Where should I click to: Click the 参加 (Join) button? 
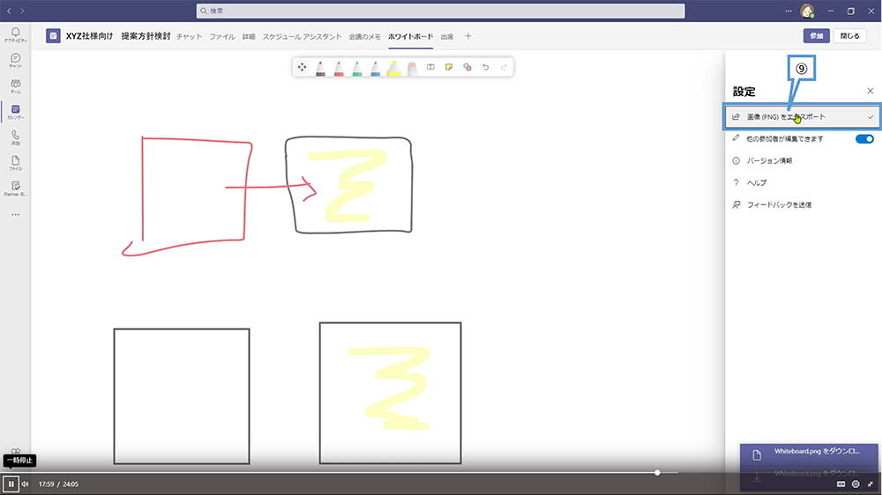coord(816,36)
